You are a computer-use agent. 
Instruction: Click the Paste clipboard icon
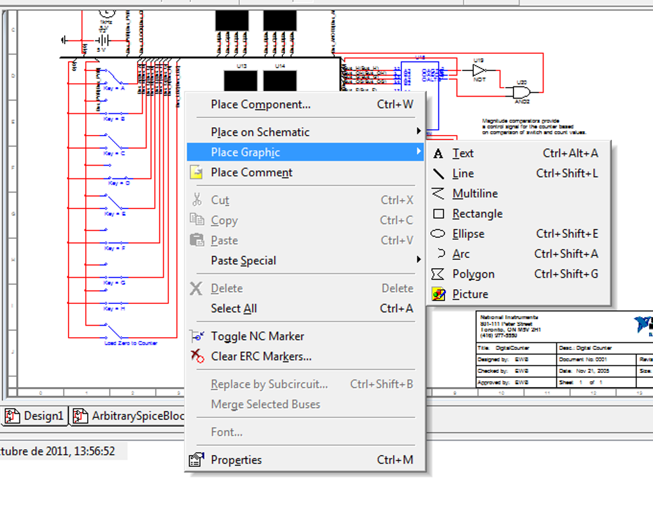[197, 240]
